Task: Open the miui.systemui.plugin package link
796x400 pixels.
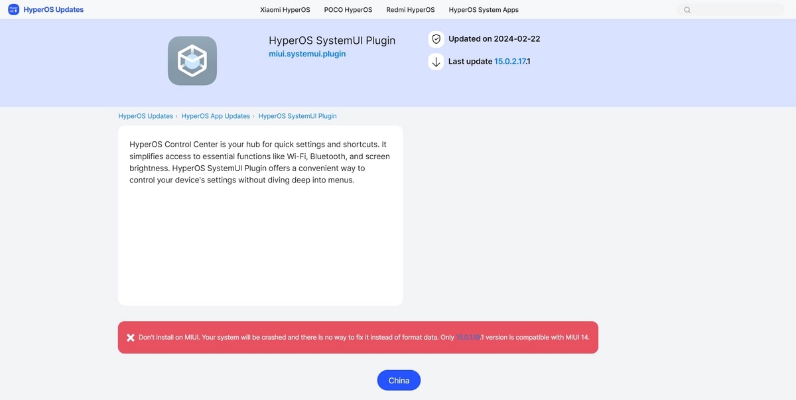Action: pos(307,54)
